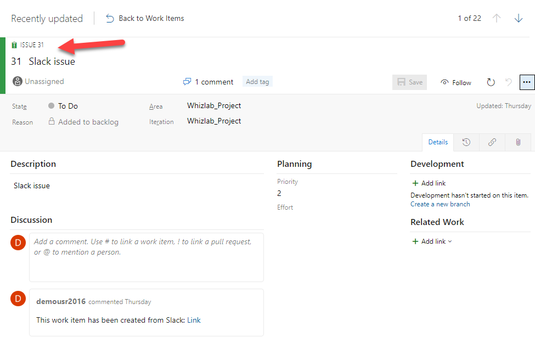
Task: Open the more actions ellipsis menu
Action: [527, 82]
